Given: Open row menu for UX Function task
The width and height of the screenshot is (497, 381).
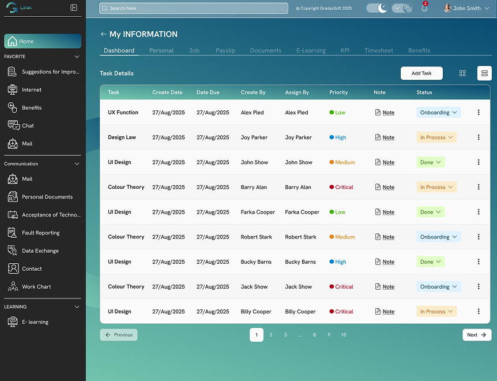Looking at the screenshot, I should 479,113.
